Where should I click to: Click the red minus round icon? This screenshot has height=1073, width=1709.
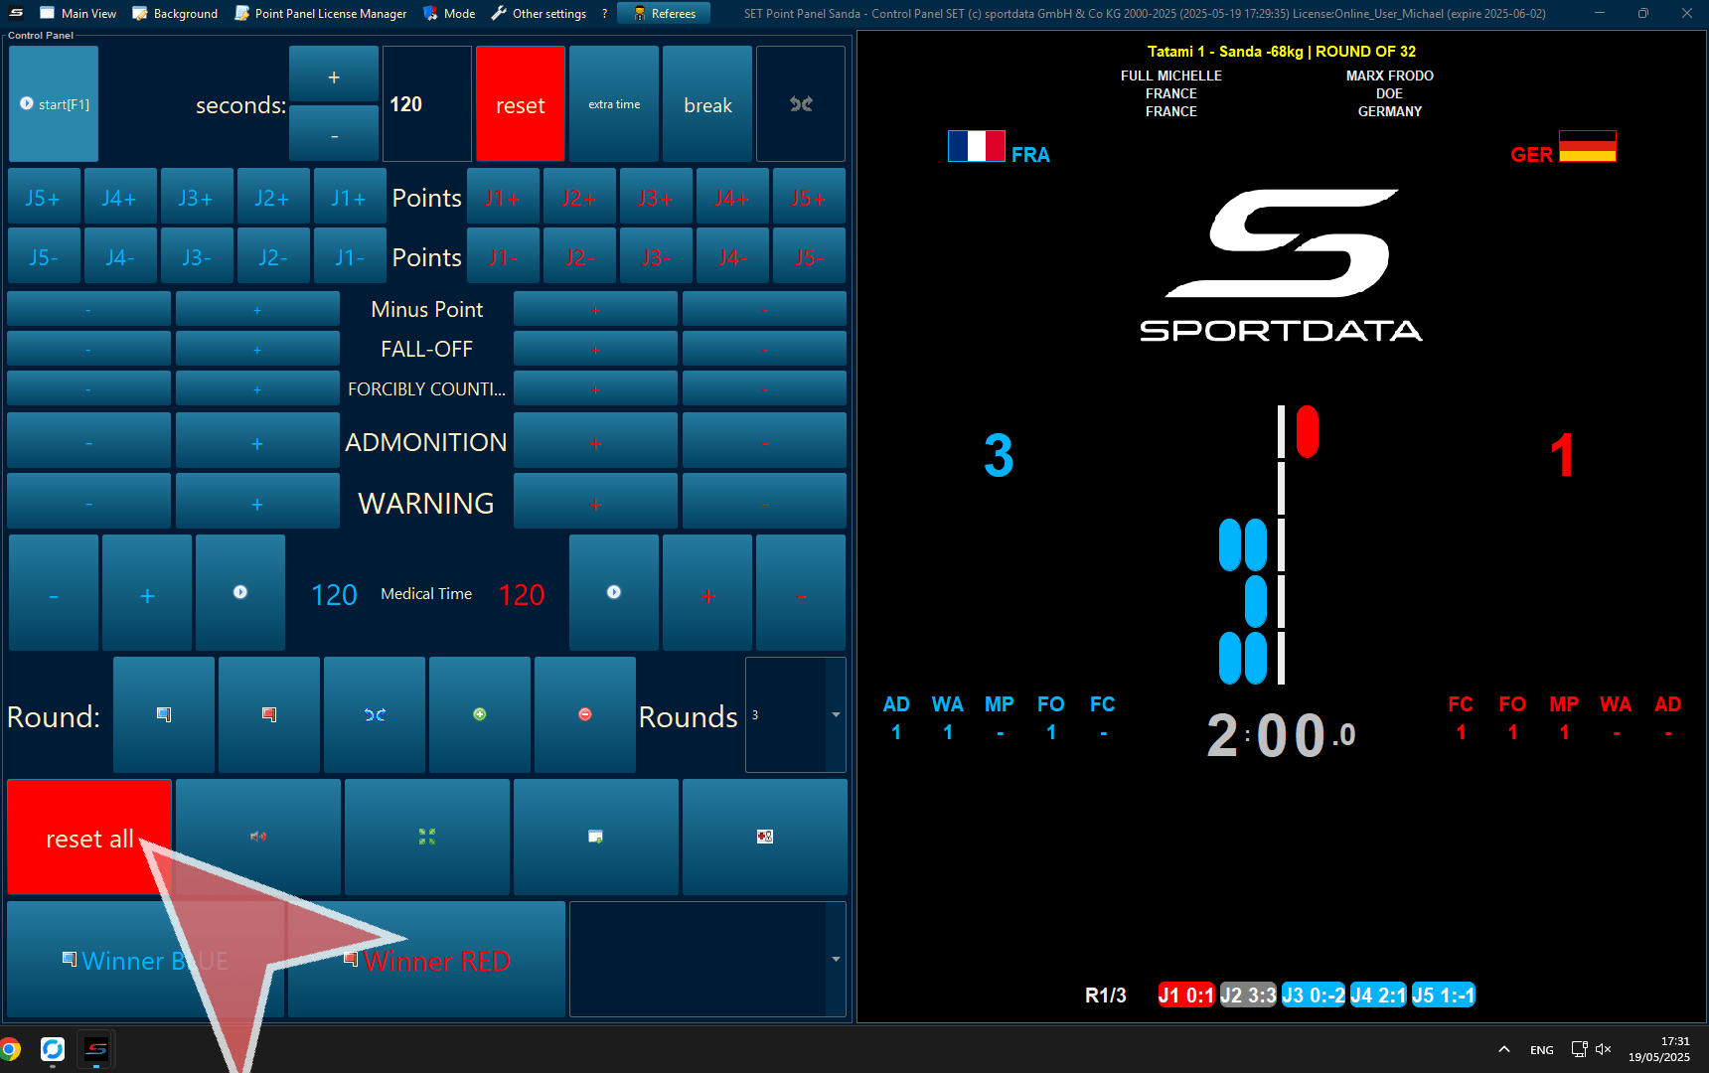click(x=585, y=714)
